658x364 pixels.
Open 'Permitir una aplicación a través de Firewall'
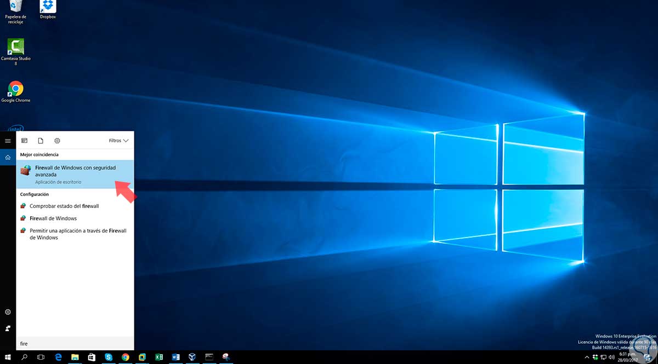tap(75, 234)
